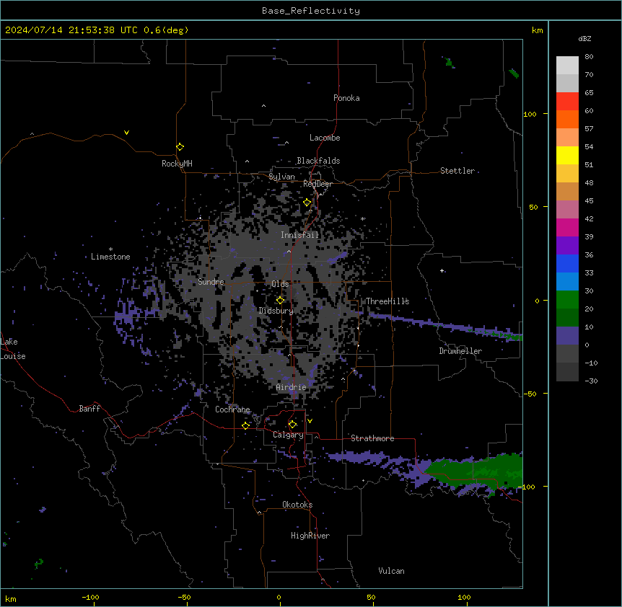The width and height of the screenshot is (622, 607).
Task: Click the ThreeHills label
Action: 387,301
